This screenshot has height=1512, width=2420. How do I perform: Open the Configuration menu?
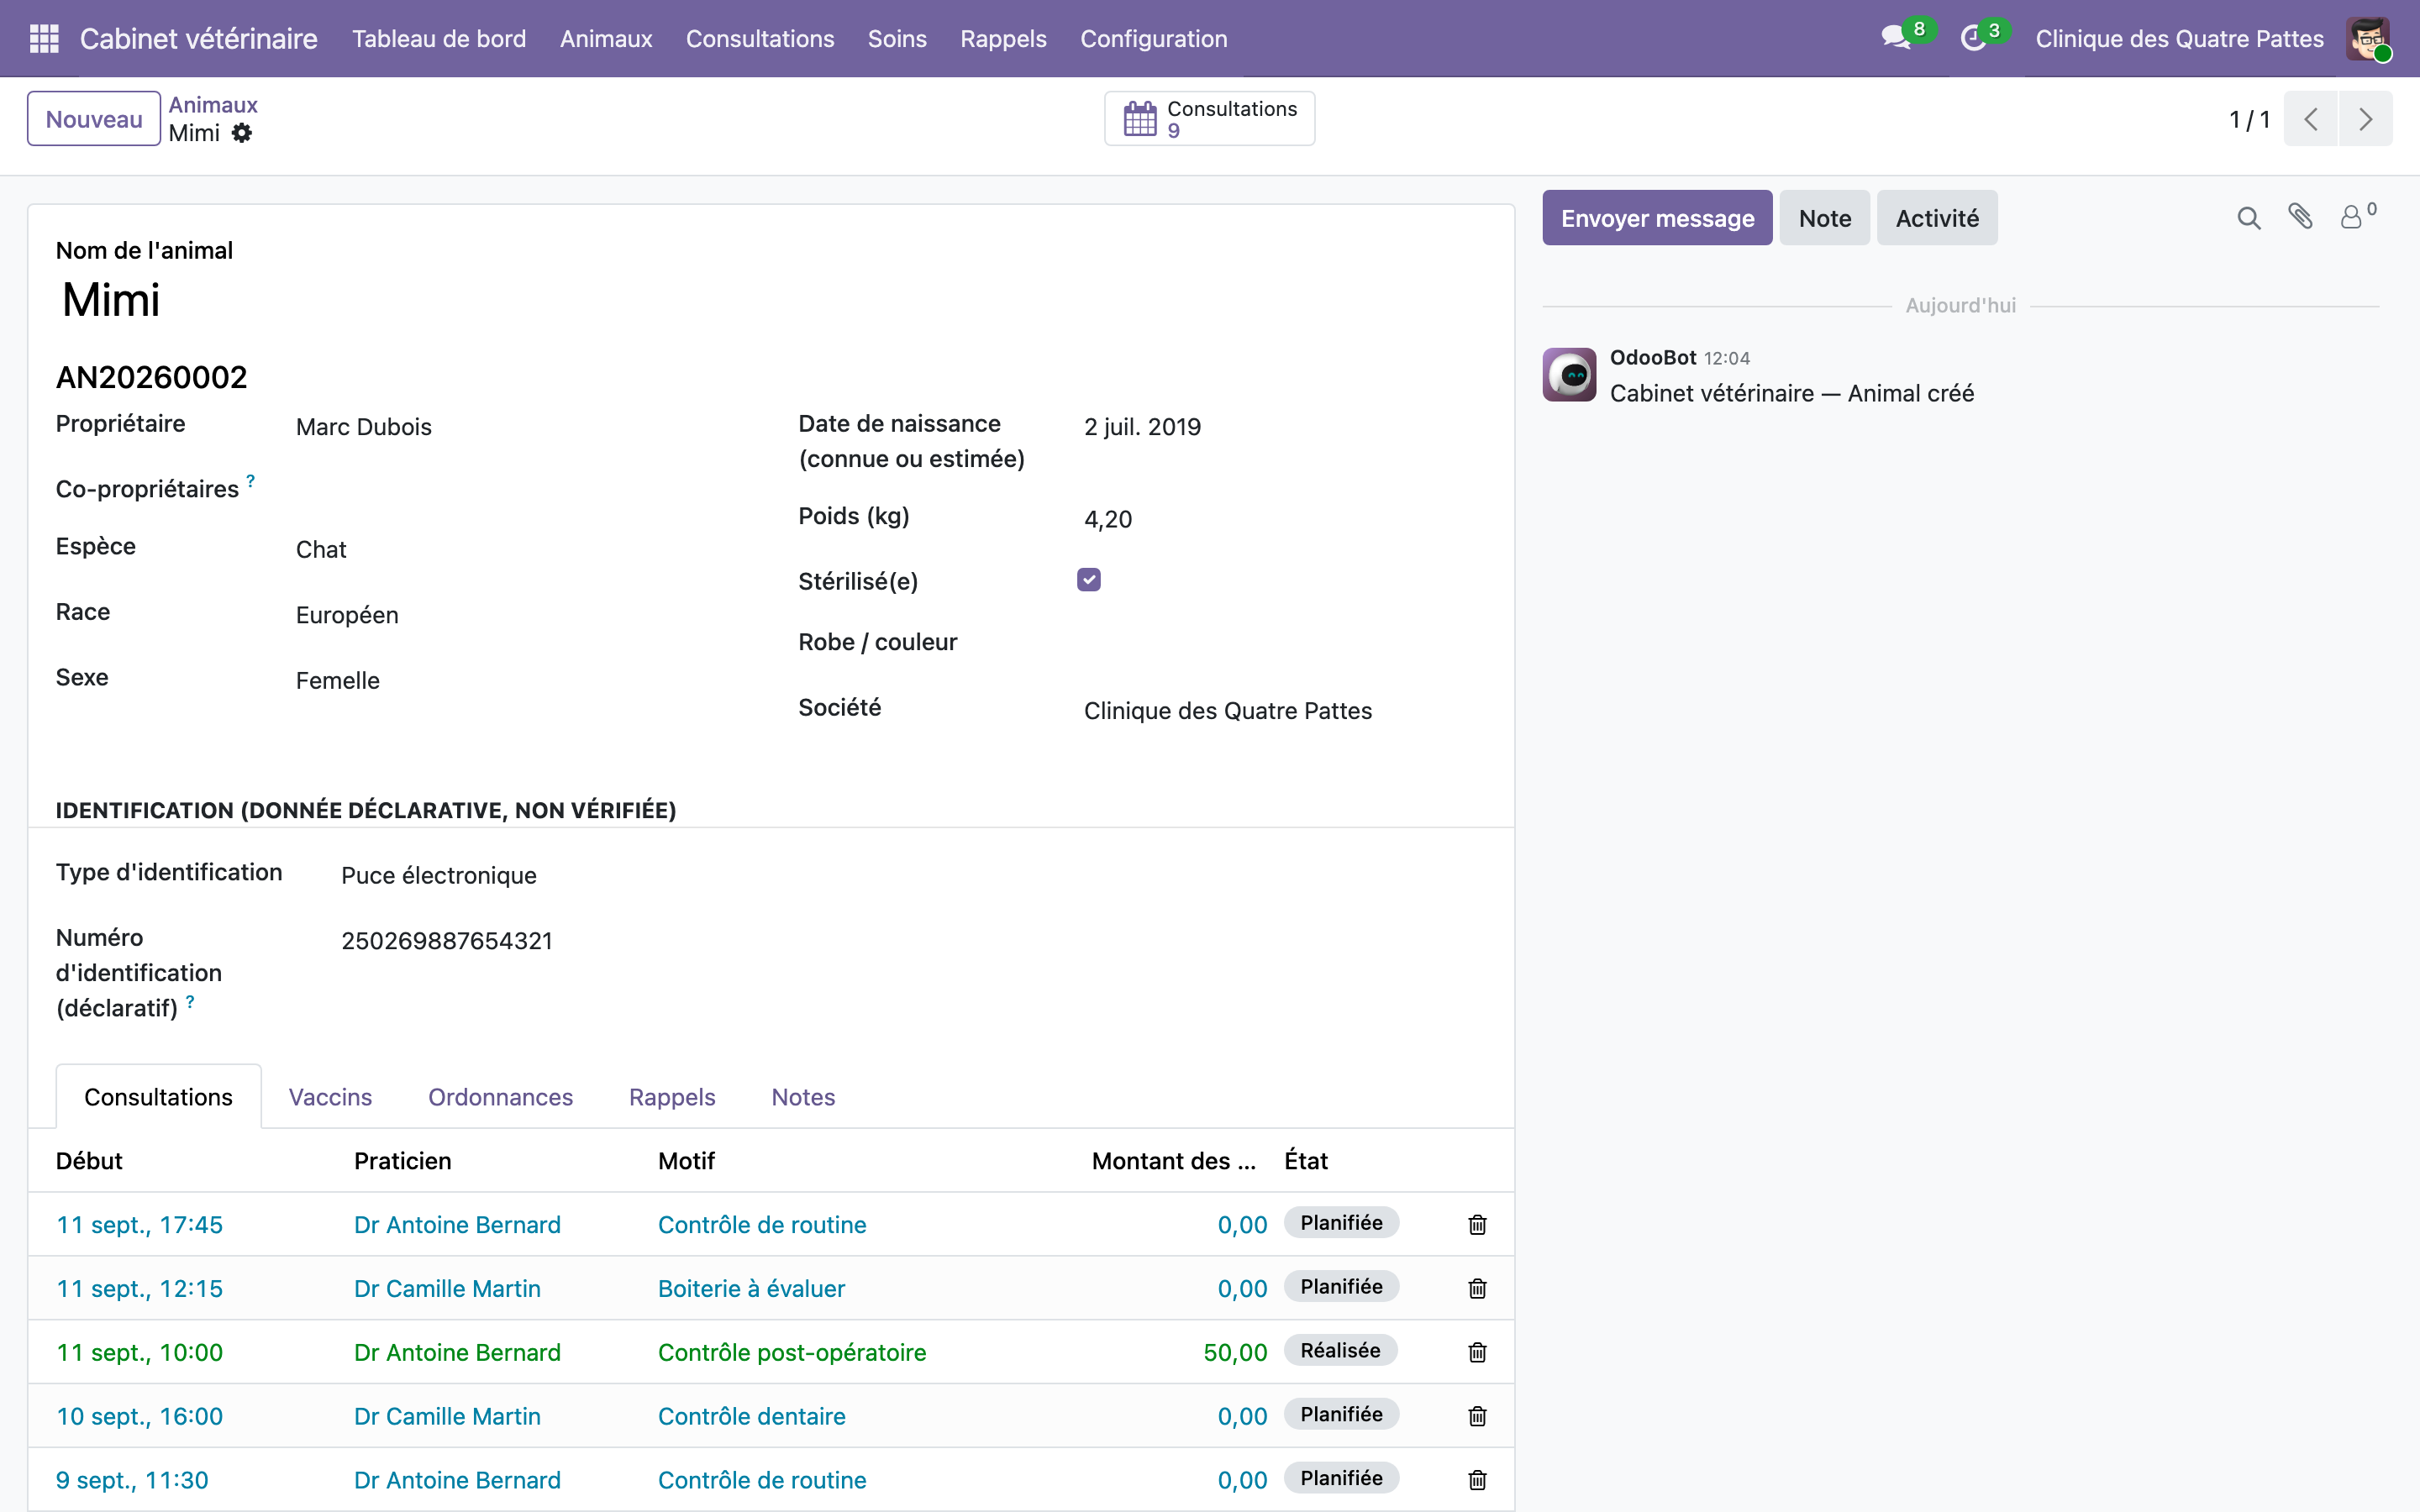pyautogui.click(x=1153, y=38)
